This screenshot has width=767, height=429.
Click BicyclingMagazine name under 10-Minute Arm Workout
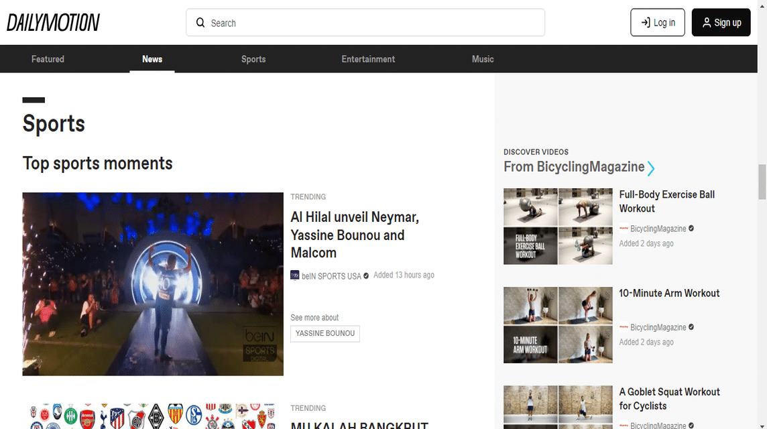point(658,327)
